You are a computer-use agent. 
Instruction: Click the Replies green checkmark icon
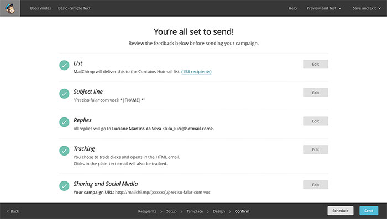tap(64, 122)
